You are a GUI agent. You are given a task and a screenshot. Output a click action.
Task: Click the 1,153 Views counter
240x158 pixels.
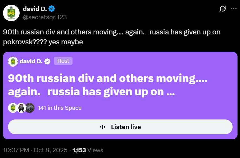click(88, 150)
